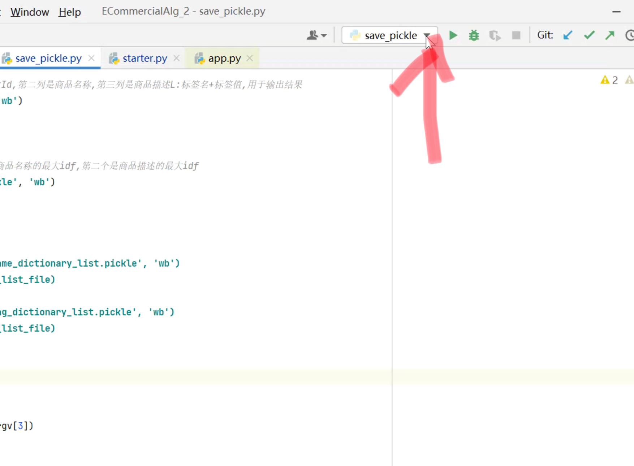Click the yellow warning indicator showing 2
This screenshot has height=466, width=634.
click(x=609, y=80)
